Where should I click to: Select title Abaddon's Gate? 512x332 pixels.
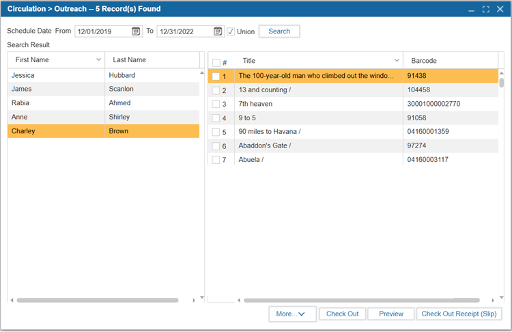coord(319,146)
